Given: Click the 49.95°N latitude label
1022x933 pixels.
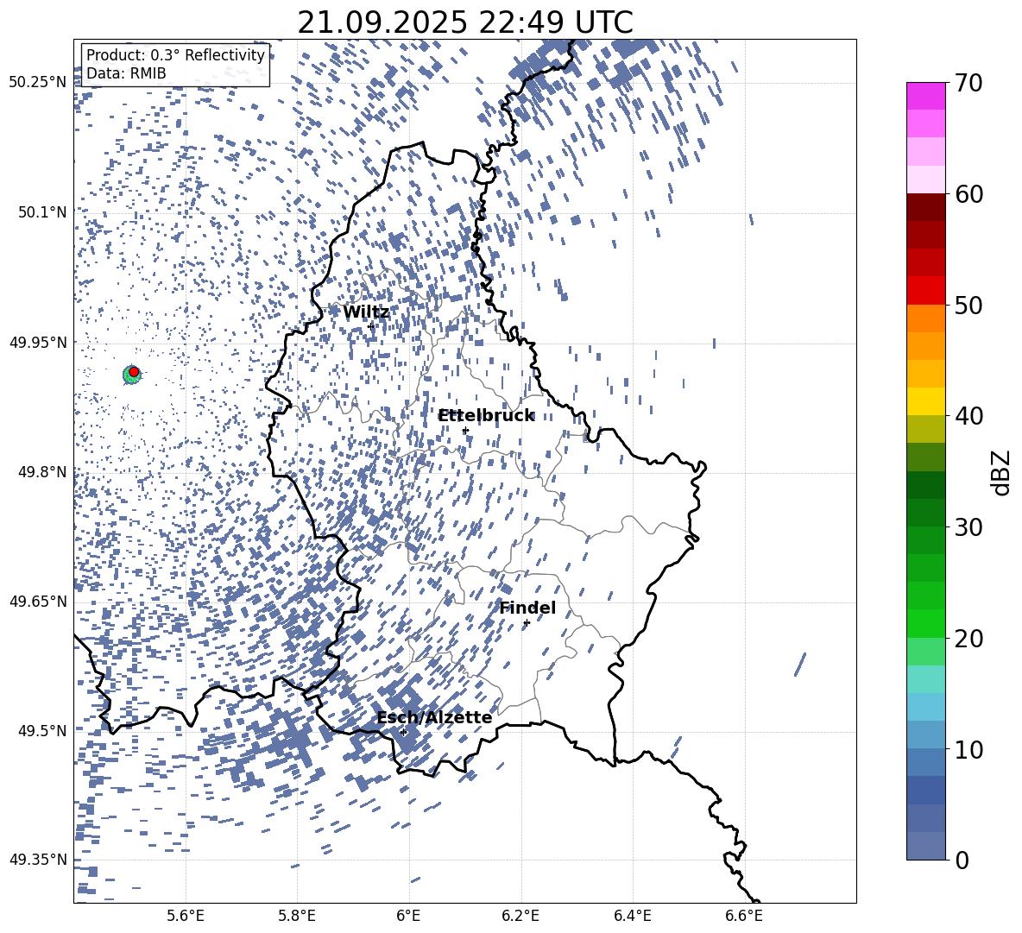Looking at the screenshot, I should (x=39, y=342).
